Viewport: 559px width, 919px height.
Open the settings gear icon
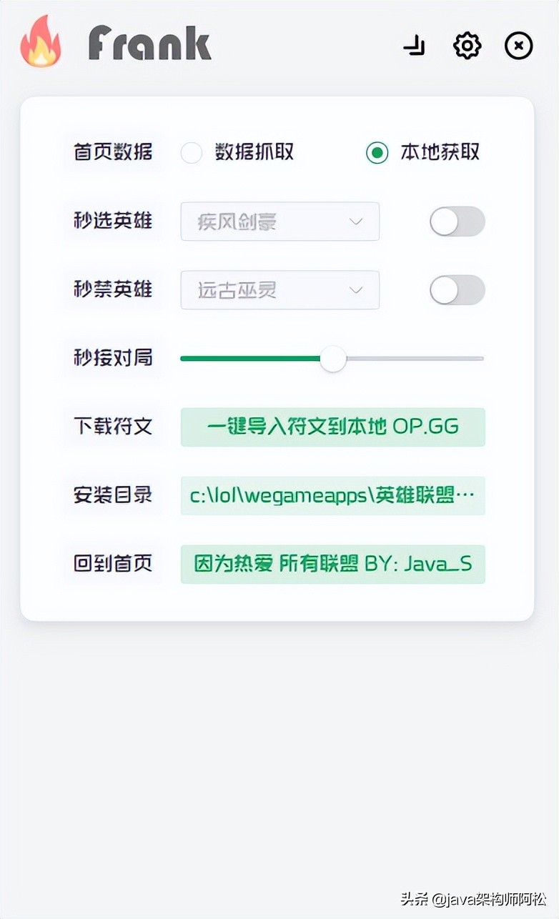[x=467, y=46]
